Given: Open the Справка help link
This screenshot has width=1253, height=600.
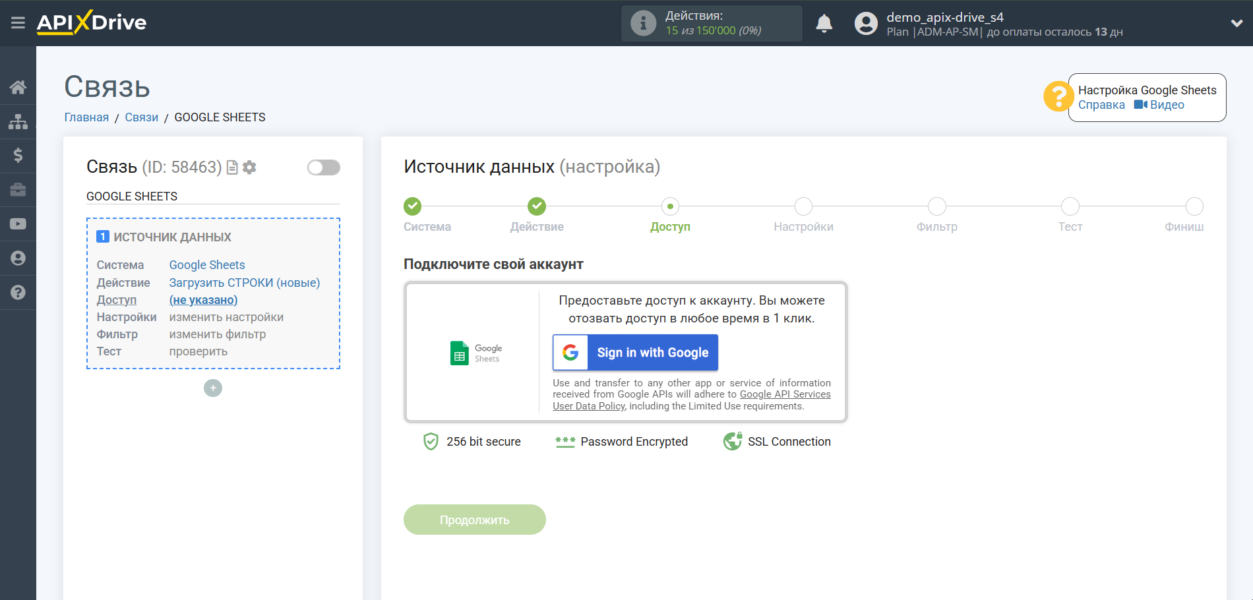Looking at the screenshot, I should tap(1101, 105).
